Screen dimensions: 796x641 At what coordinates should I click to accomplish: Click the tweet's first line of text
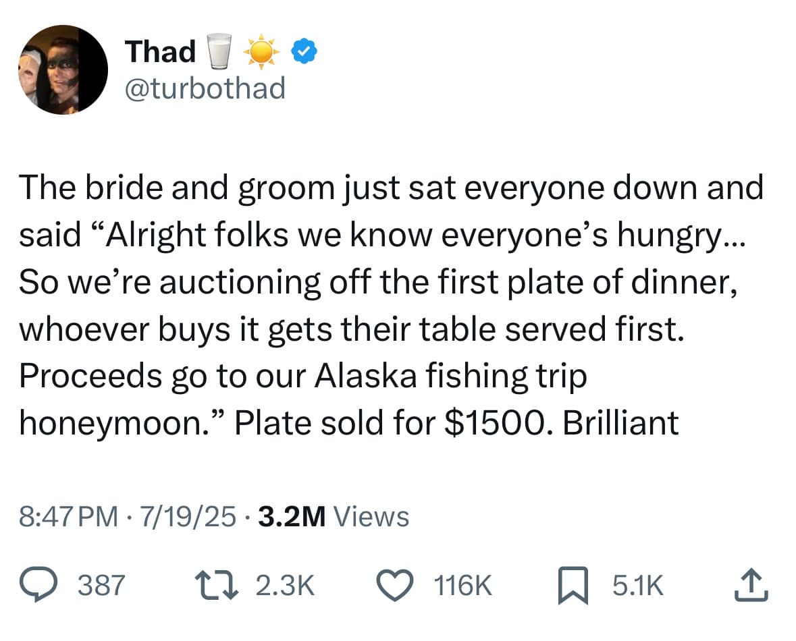coord(392,188)
